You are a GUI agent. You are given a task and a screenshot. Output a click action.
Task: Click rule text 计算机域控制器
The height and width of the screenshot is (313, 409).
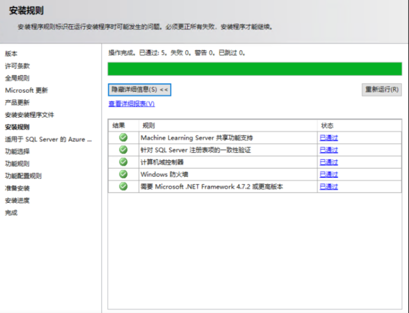[x=162, y=162]
